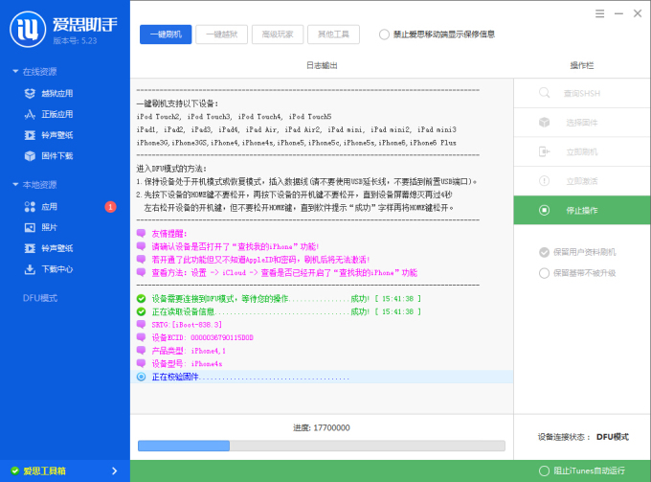Click DFU模式 in the sidebar
This screenshot has height=482, width=651.
(40, 298)
